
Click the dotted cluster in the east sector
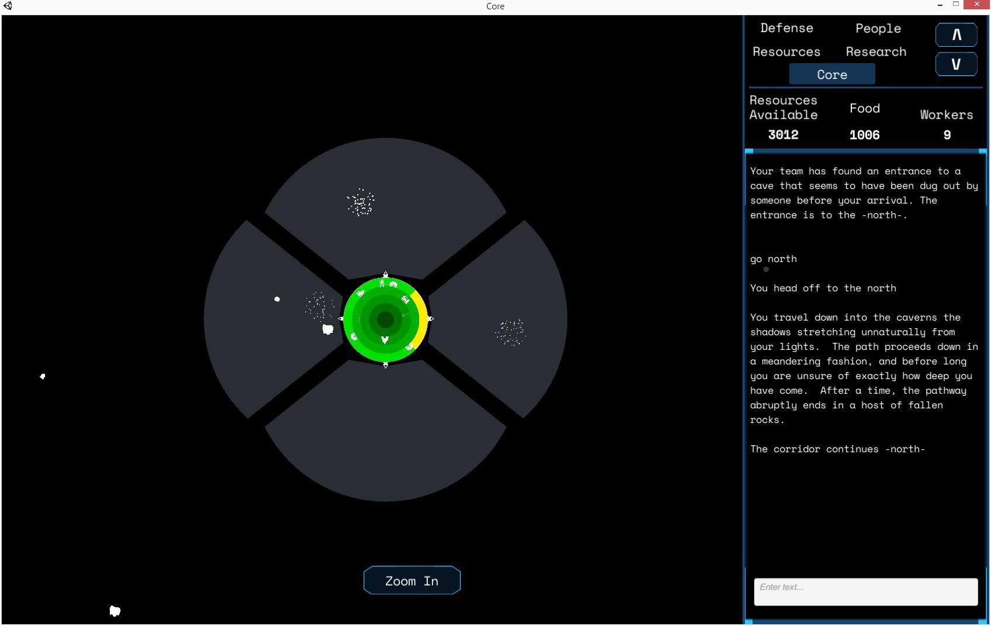pos(510,332)
